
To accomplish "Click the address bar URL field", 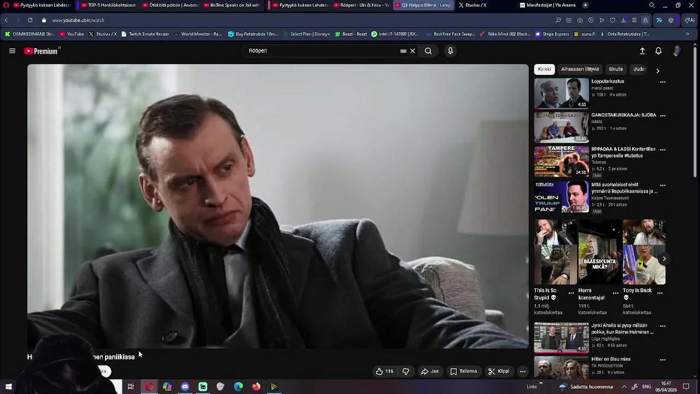I will coord(295,20).
